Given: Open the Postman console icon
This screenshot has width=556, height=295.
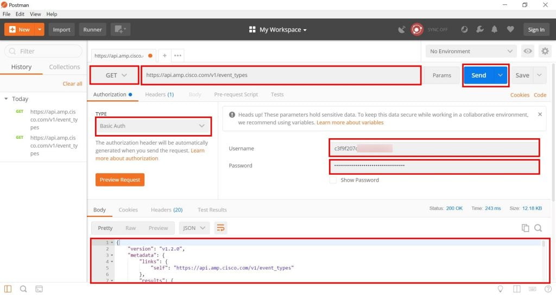Looking at the screenshot, I should pyautogui.click(x=39, y=289).
